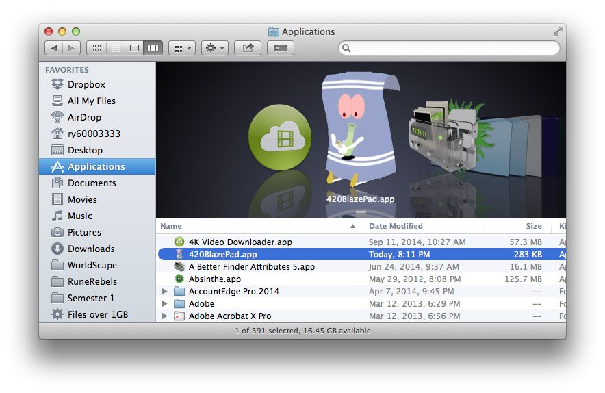Open the RuneRebels folder in sidebar
This screenshot has width=605, height=393.
coord(97,281)
